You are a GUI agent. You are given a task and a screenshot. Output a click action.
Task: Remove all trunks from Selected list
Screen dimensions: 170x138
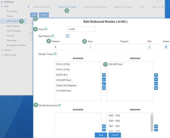[104, 88]
